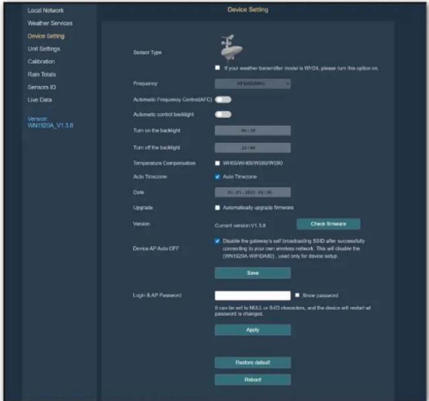Click the Version WN1920A_V1.3.8 text
The image size is (429, 401).
pyautogui.click(x=50, y=123)
